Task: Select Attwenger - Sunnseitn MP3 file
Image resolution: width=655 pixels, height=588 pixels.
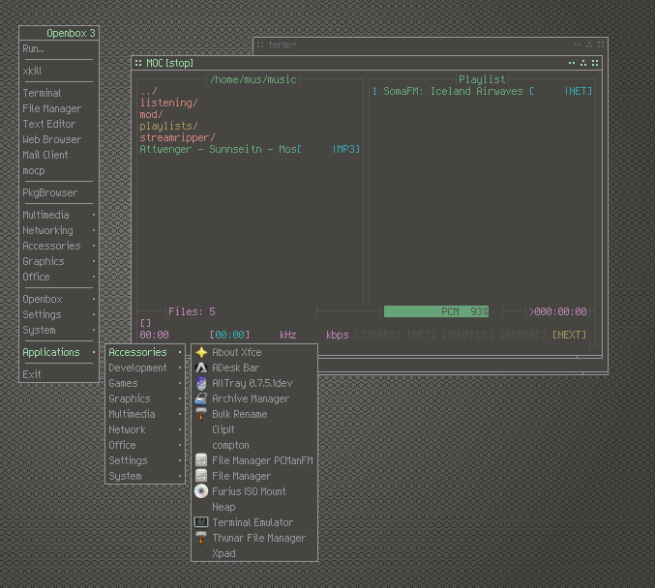Action: 250,149
